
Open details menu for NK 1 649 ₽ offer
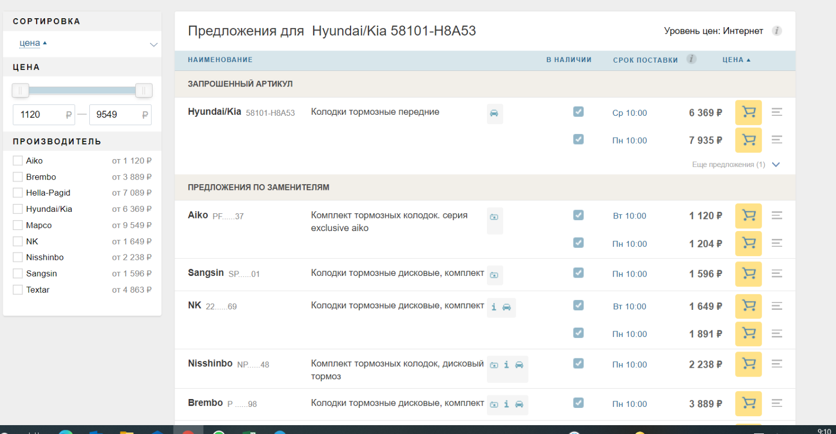pyautogui.click(x=777, y=306)
